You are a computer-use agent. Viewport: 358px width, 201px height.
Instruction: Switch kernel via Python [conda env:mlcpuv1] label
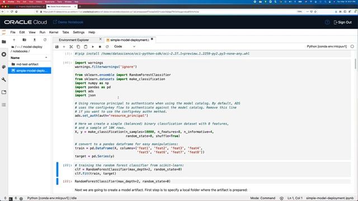327,46
